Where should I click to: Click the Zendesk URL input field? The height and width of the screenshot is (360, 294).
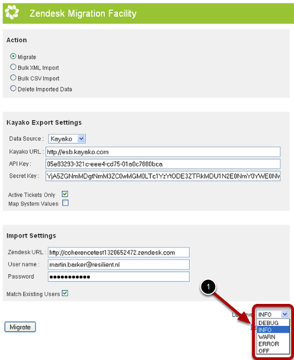tap(119, 253)
